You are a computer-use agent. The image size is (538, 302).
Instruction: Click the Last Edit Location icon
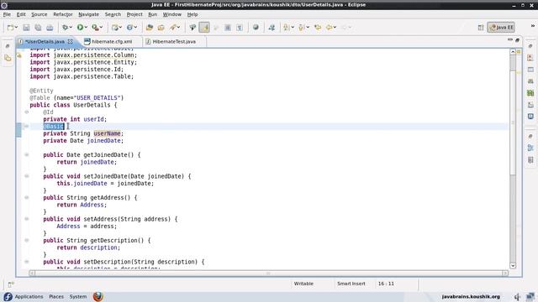(x=318, y=28)
